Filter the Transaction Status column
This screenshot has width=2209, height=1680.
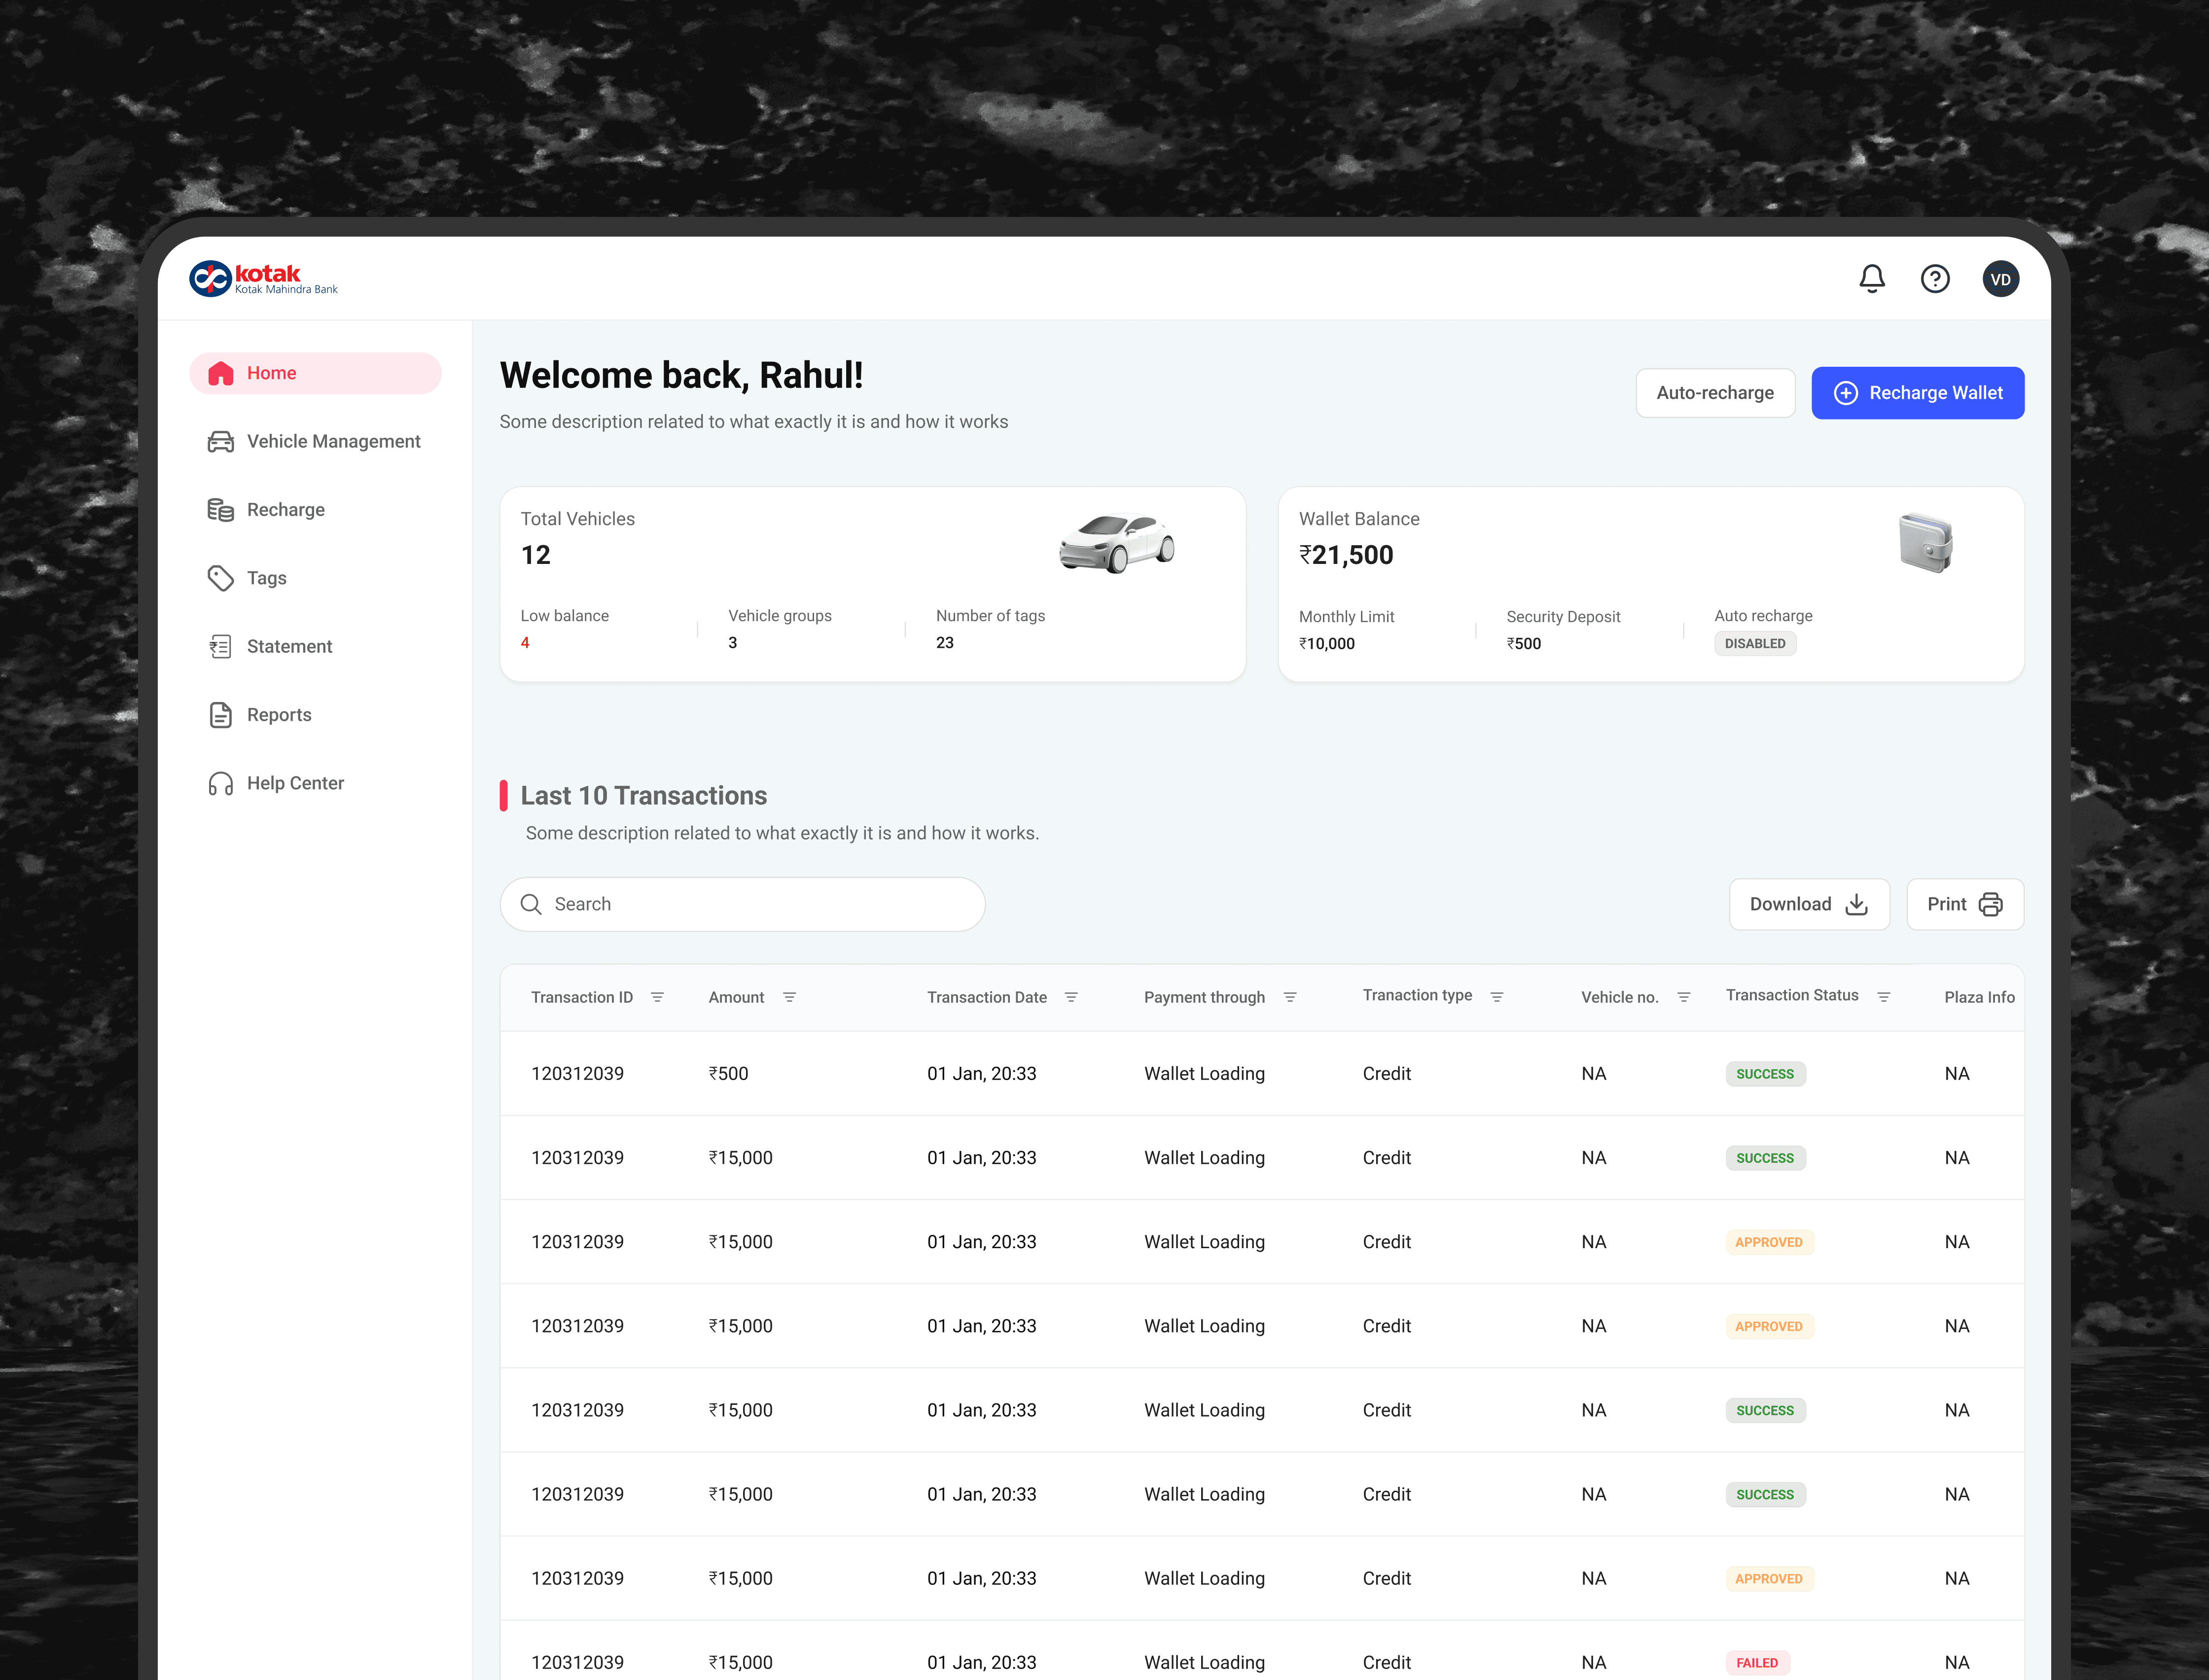click(x=1883, y=997)
